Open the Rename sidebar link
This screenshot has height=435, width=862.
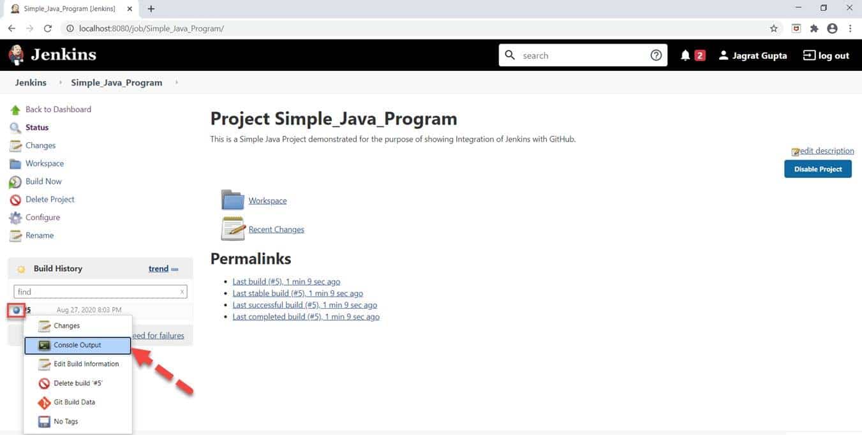tap(40, 235)
